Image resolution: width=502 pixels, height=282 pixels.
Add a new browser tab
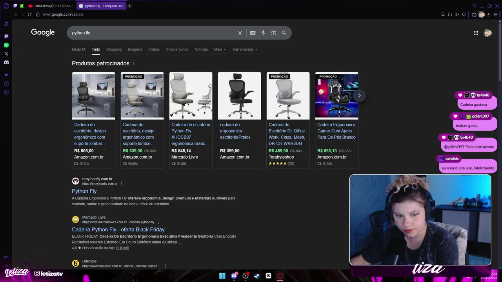click(x=130, y=6)
